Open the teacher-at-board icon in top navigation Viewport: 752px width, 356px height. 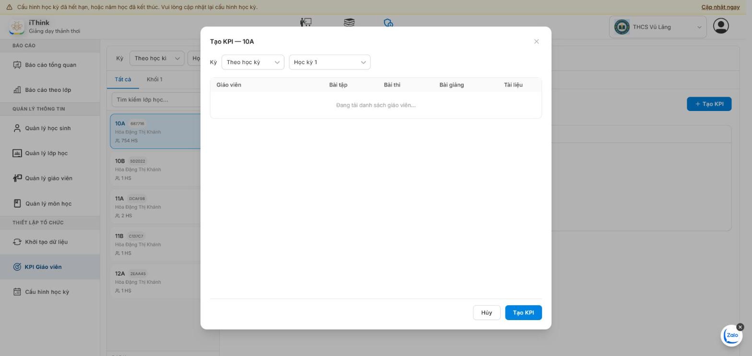(x=305, y=22)
